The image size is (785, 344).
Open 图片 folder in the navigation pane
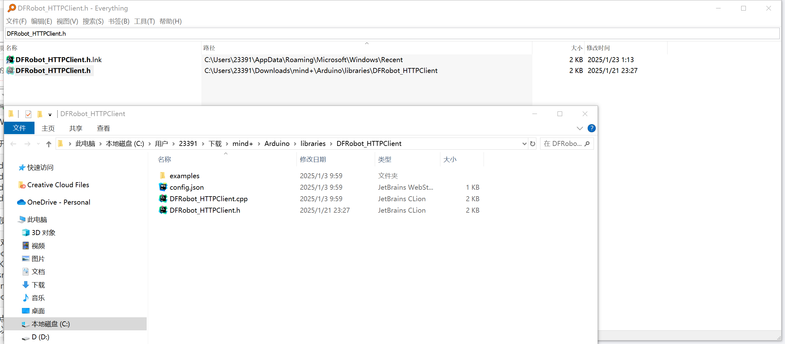(34, 259)
